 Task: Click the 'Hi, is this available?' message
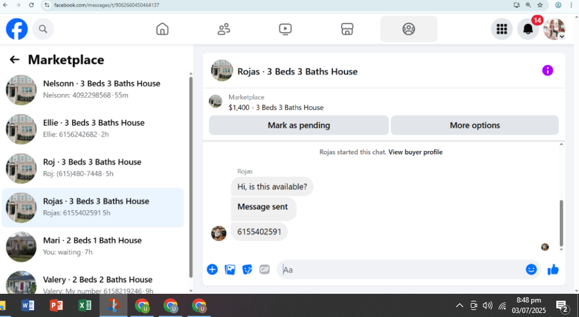[x=272, y=186]
